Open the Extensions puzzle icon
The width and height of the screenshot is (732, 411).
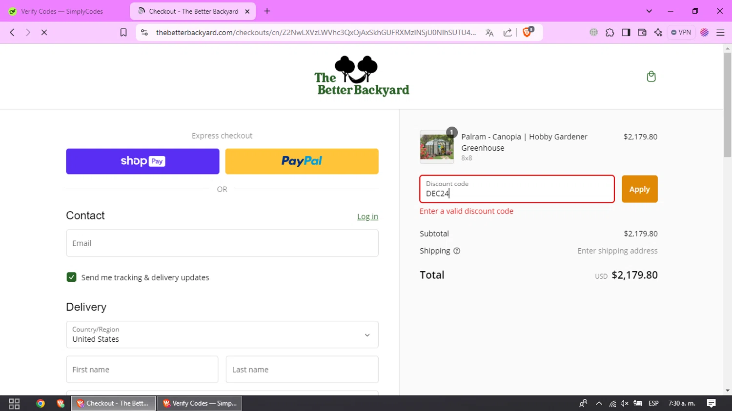pyautogui.click(x=610, y=33)
